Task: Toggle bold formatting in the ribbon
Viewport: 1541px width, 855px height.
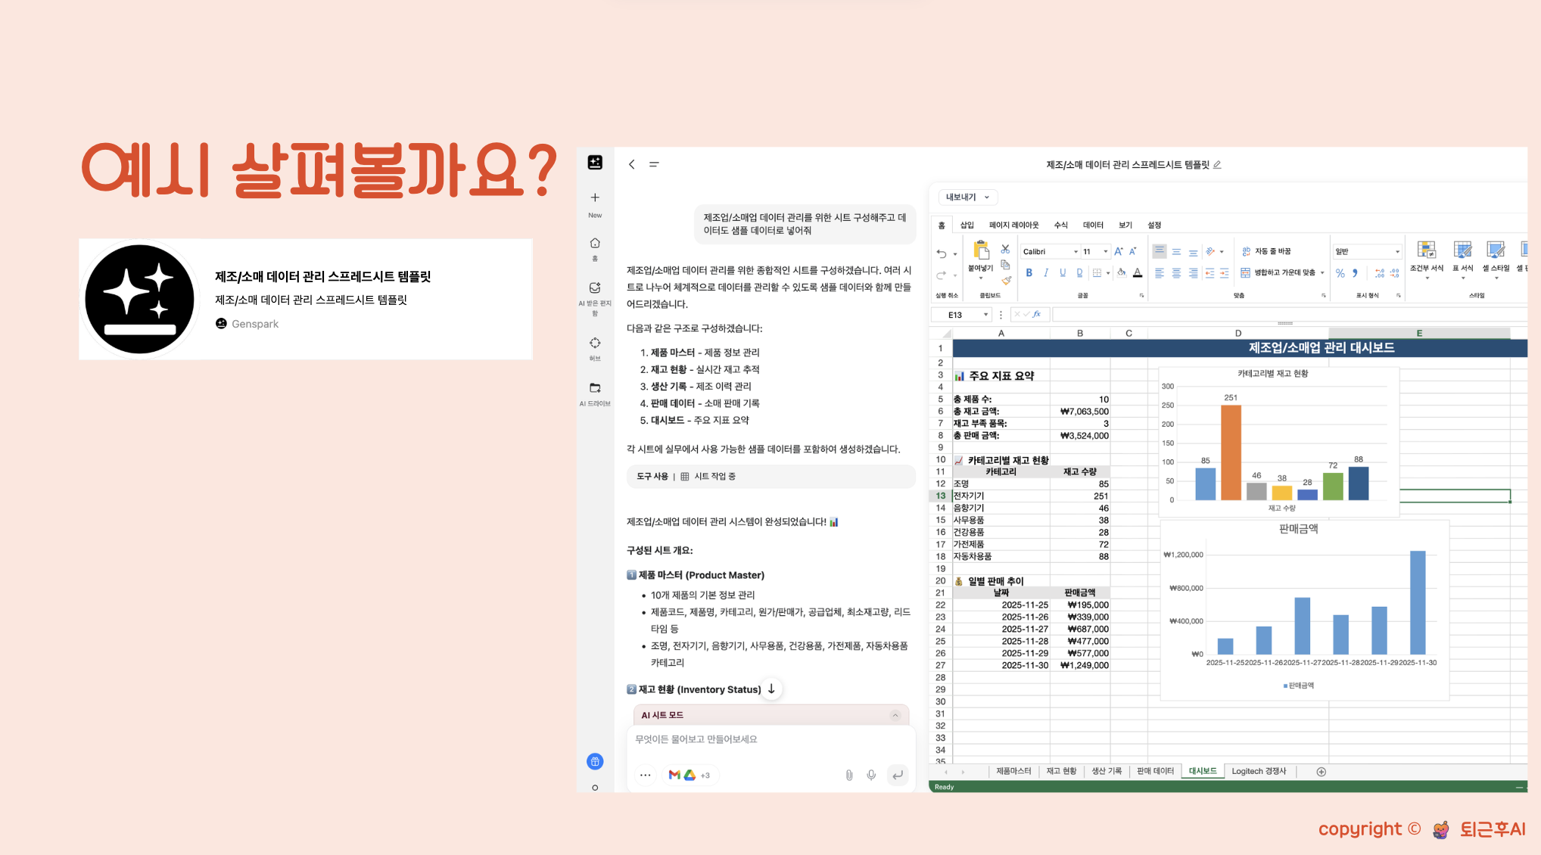Action: (x=1029, y=272)
